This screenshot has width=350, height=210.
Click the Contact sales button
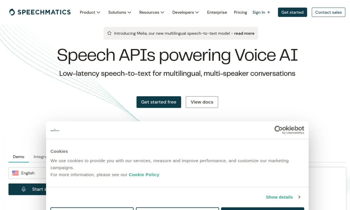pos(328,12)
